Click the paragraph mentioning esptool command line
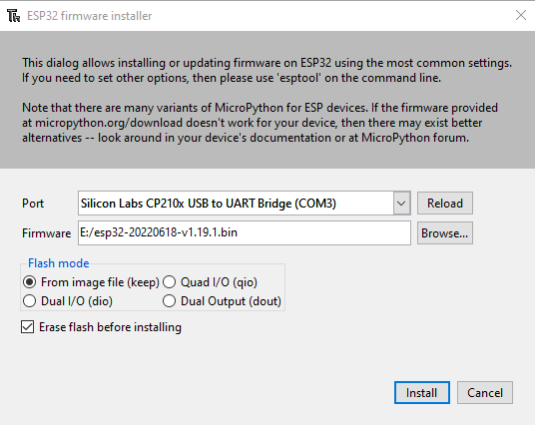The width and height of the screenshot is (535, 425). pyautogui.click(x=267, y=70)
